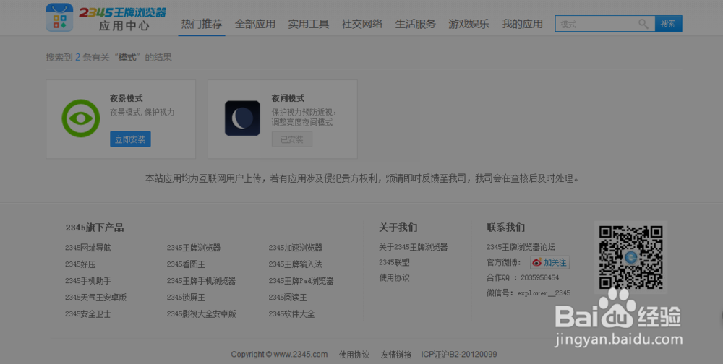Click the 合作QQ : 2035958454 text
The width and height of the screenshot is (723, 364).
[523, 278]
